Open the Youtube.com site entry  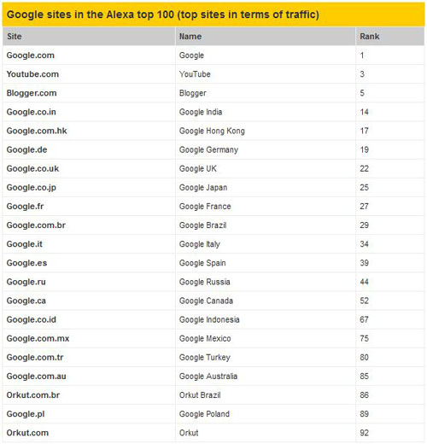click(32, 74)
